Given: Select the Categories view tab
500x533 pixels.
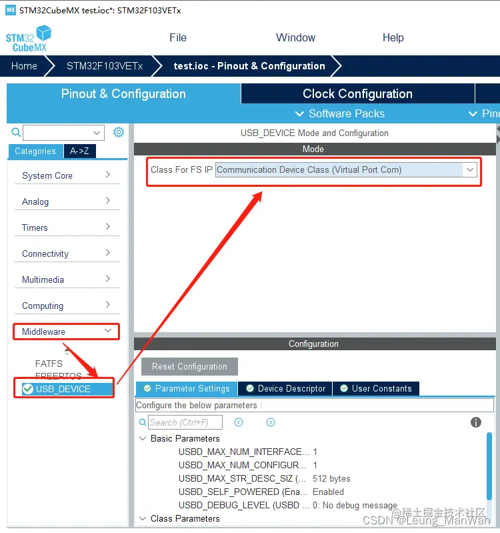Looking at the screenshot, I should [x=35, y=151].
